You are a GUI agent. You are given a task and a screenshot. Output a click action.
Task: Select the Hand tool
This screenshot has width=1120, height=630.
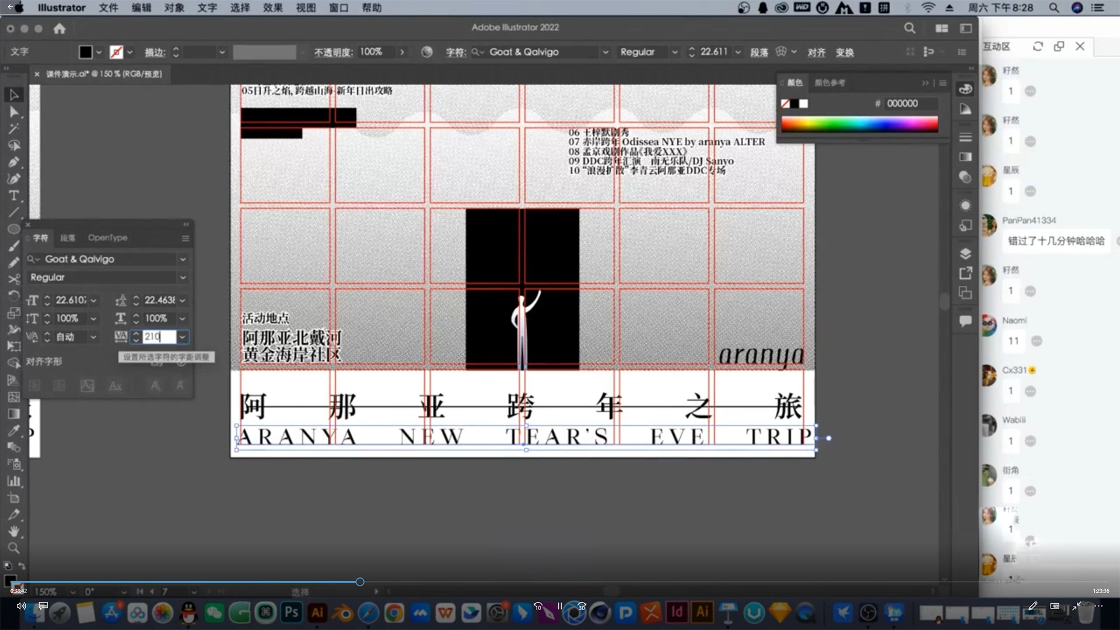14,531
